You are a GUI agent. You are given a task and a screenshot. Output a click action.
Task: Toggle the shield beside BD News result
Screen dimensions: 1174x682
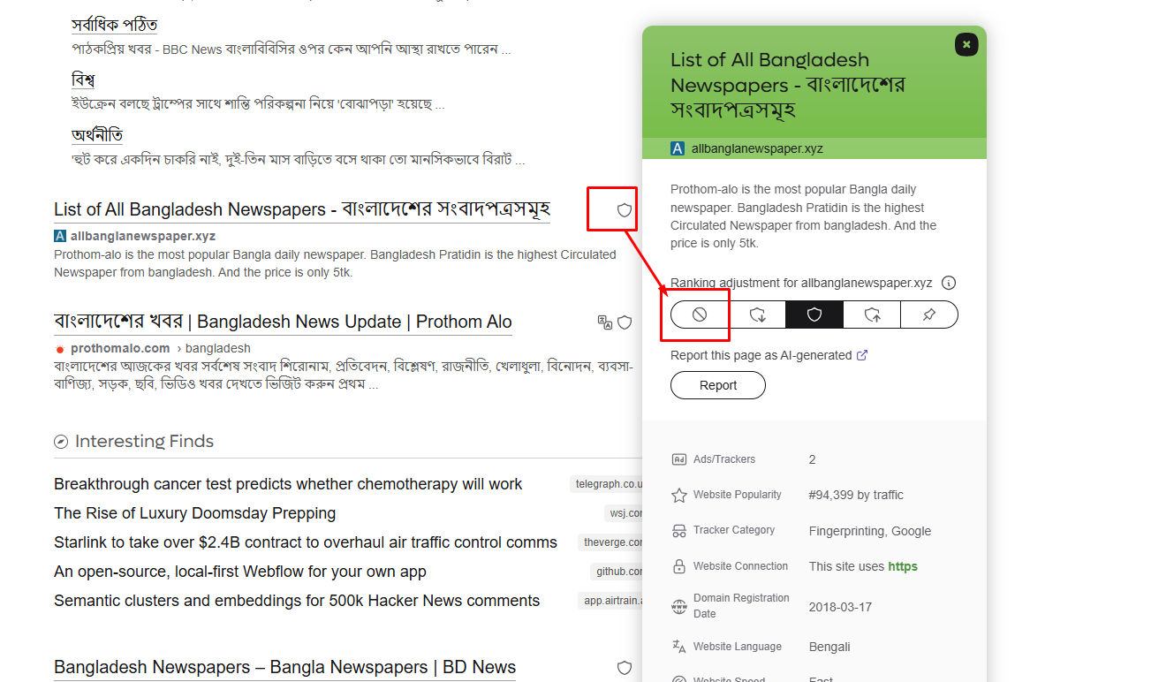pos(625,668)
